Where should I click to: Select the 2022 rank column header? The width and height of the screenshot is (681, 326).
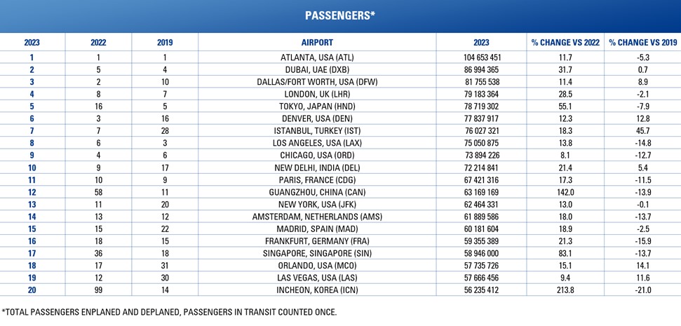(98, 43)
